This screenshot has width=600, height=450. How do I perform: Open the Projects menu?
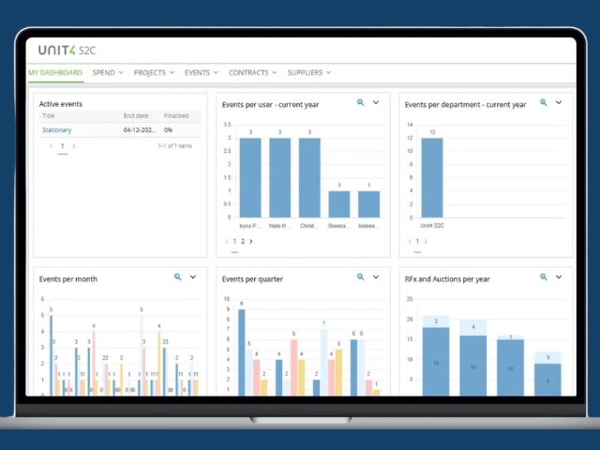pos(154,72)
